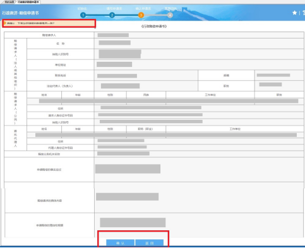Click the star favorite icon in header

click(x=294, y=13)
